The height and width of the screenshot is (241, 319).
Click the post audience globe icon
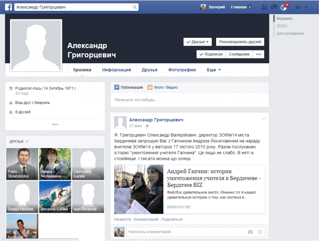coord(147,126)
